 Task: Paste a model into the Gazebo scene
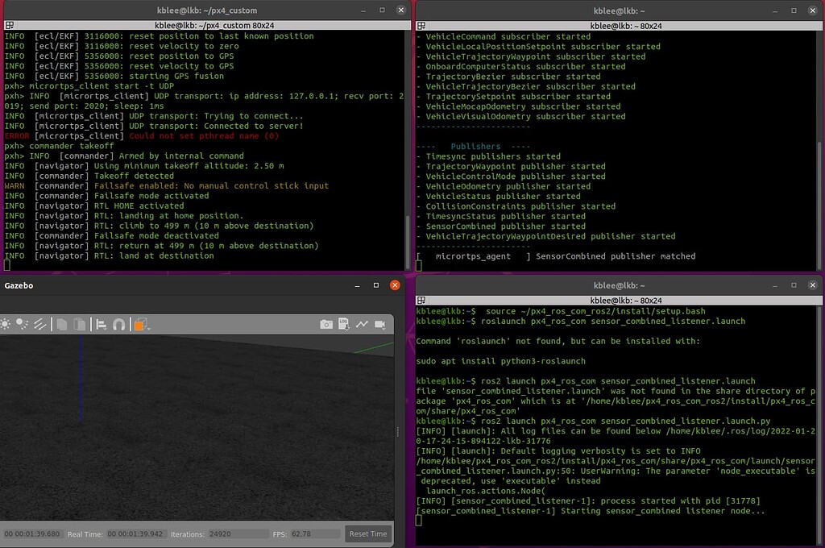tap(79, 322)
